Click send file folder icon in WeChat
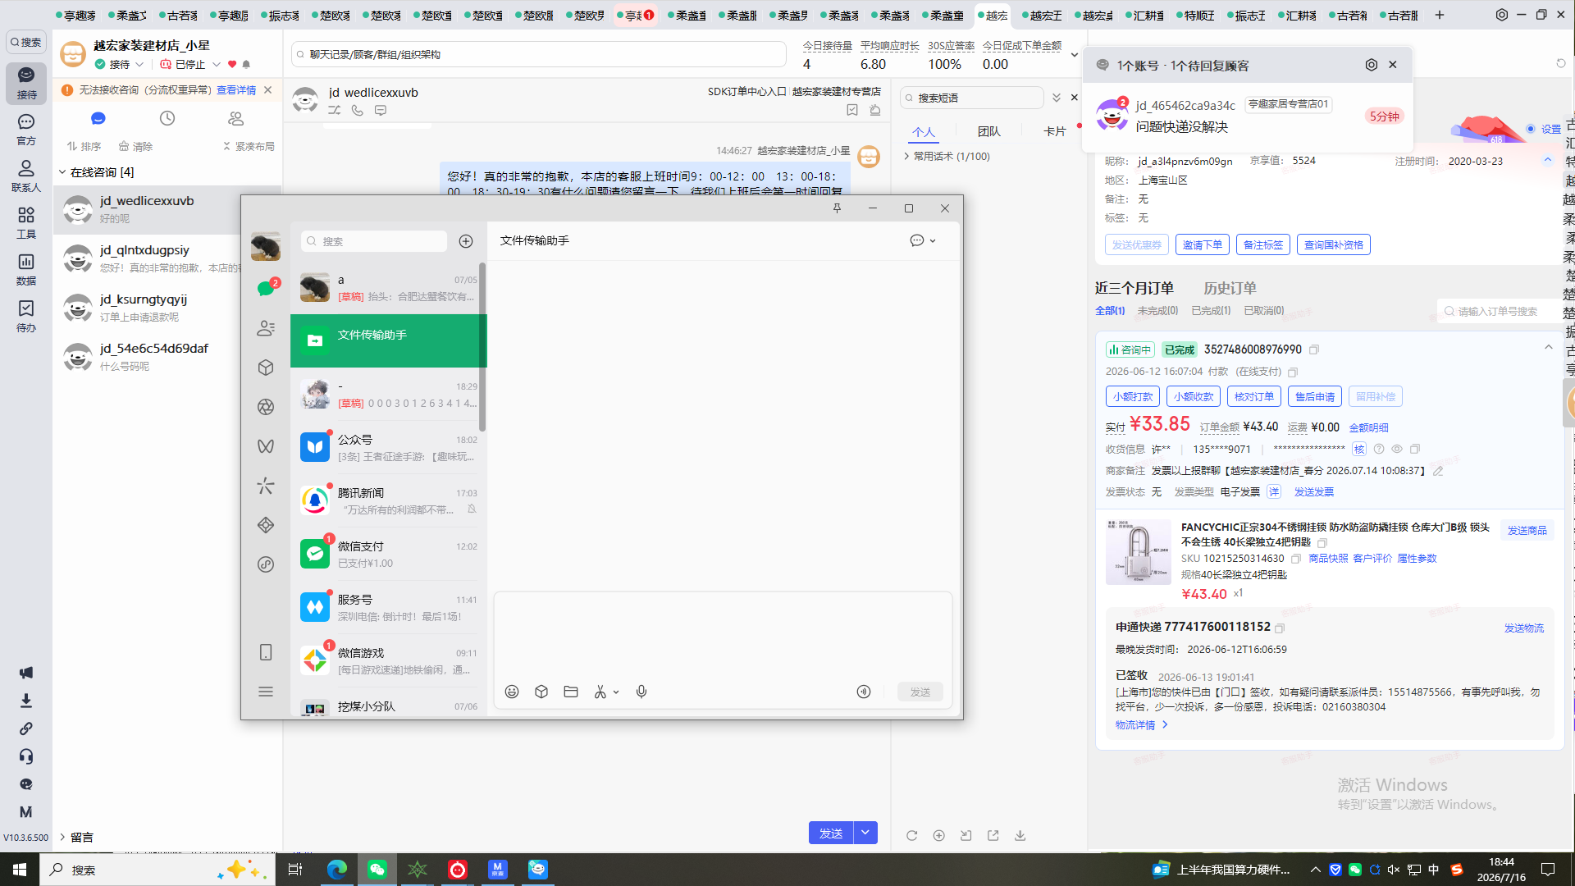This screenshot has width=1575, height=886. (x=571, y=692)
